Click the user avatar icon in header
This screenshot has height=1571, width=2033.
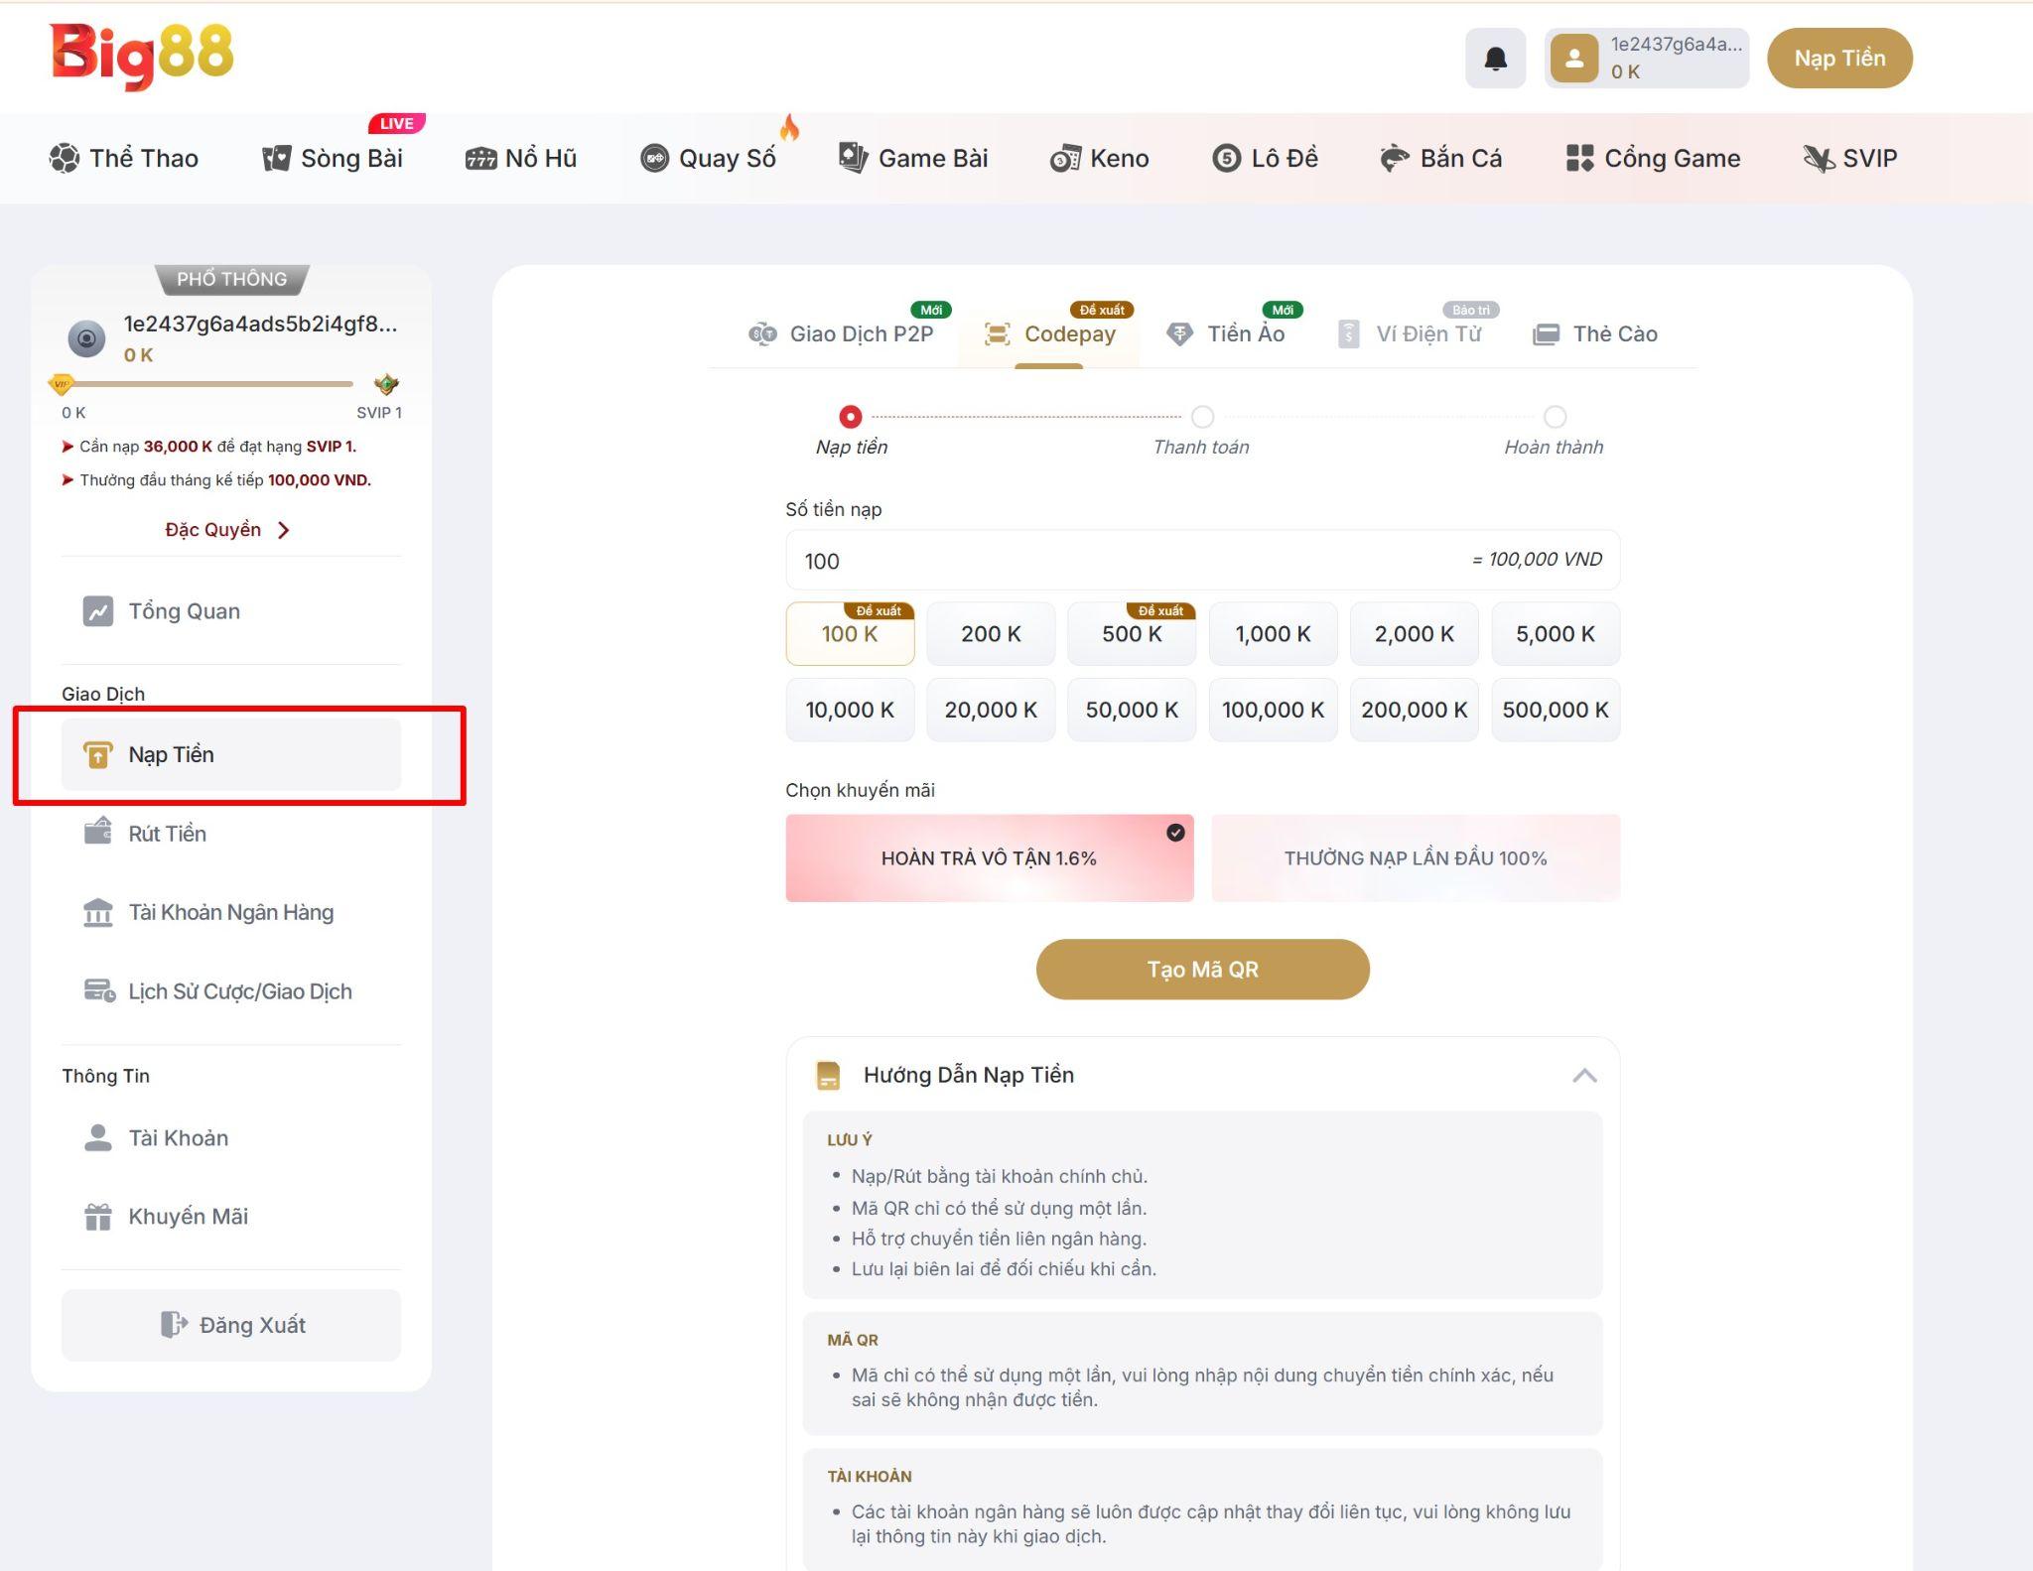click(1573, 59)
